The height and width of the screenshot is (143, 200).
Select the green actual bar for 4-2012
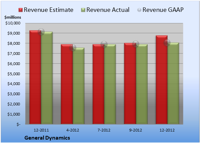(x=79, y=86)
